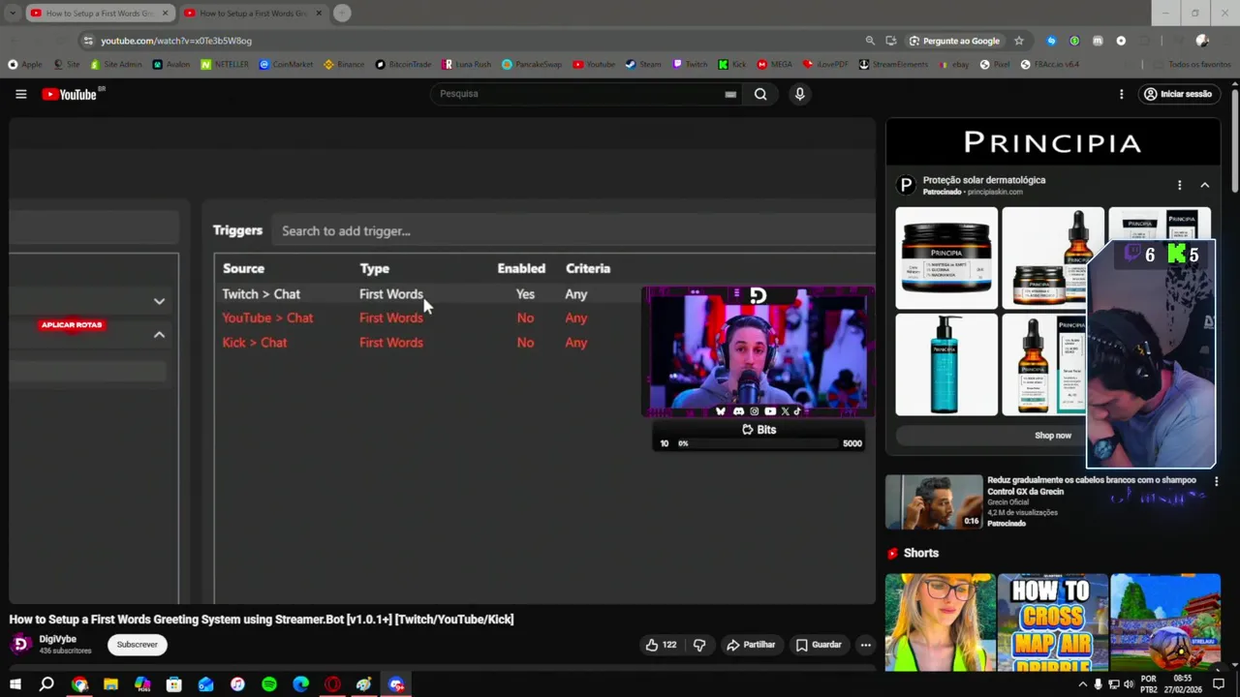
Task: Open the How To Cross Map Air Dribble short
Action: [x=1053, y=621]
